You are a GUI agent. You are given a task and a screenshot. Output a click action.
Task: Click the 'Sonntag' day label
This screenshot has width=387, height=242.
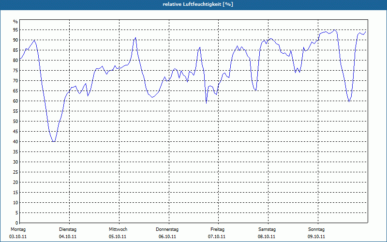coord(316,229)
